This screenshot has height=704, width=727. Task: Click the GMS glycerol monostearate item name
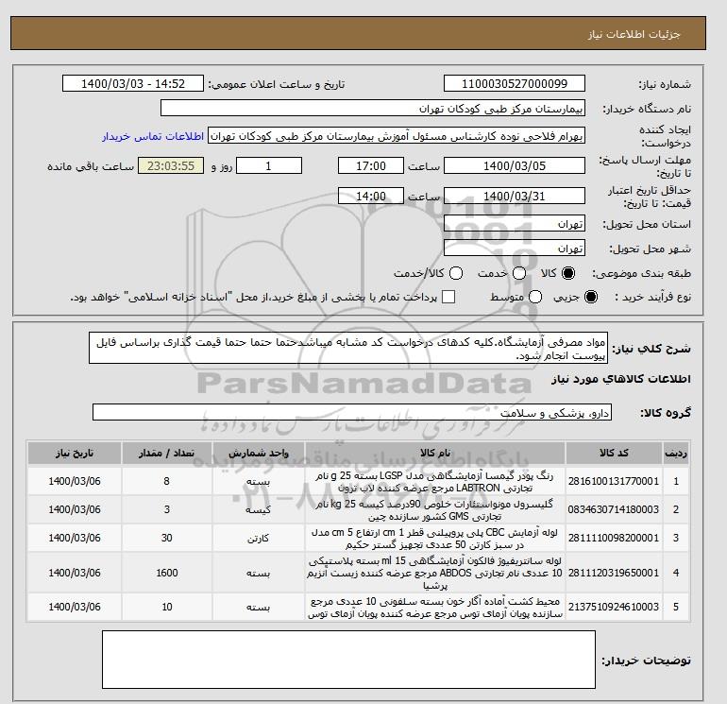435,510
